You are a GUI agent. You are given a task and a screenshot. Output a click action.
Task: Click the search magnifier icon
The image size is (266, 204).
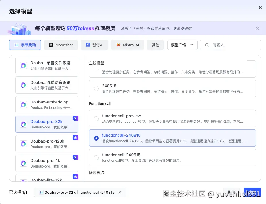coord(207,45)
